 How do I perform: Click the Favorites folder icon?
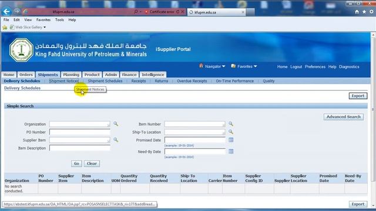(x=233, y=66)
